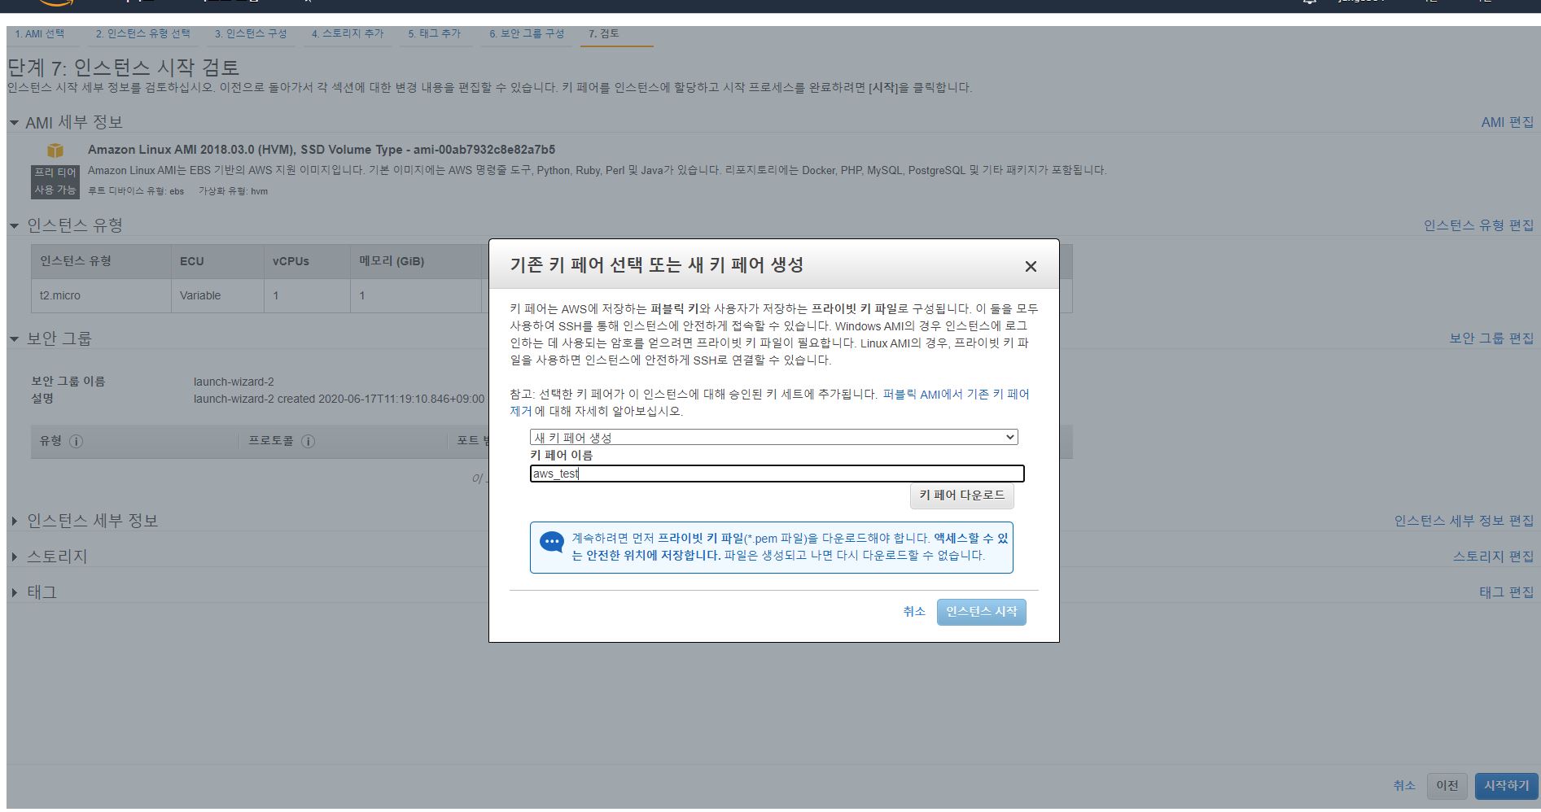Close the key pair dialog
The width and height of the screenshot is (1541, 812).
click(x=1031, y=266)
